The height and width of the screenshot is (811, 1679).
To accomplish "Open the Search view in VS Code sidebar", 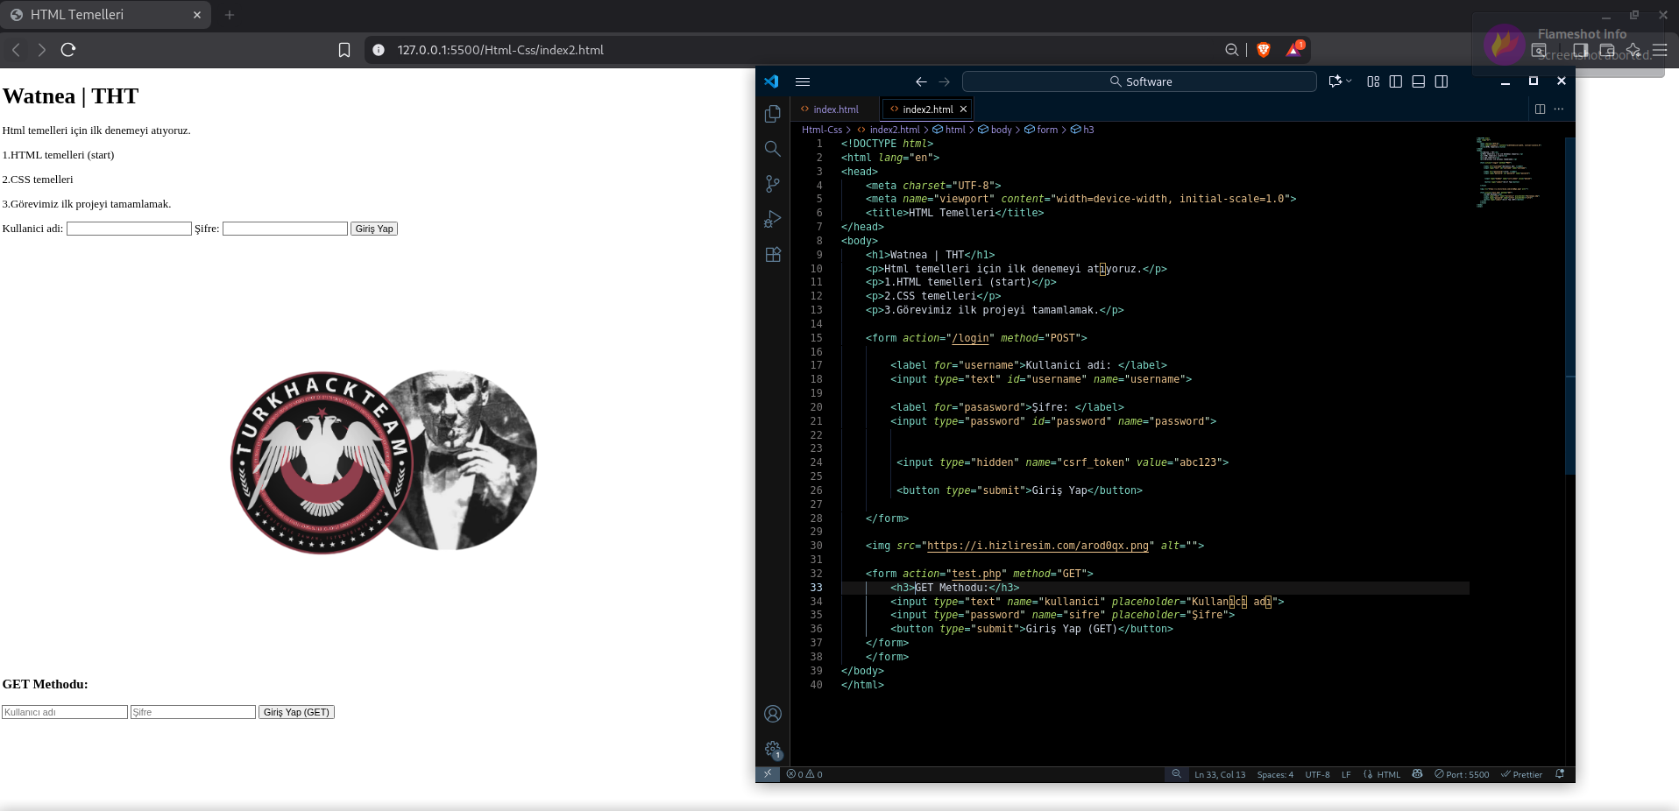I will click(x=772, y=149).
